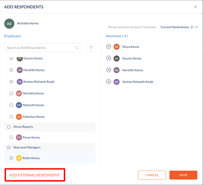
Task: Focus the Search & Add Respondents field
Action: coord(43,47)
